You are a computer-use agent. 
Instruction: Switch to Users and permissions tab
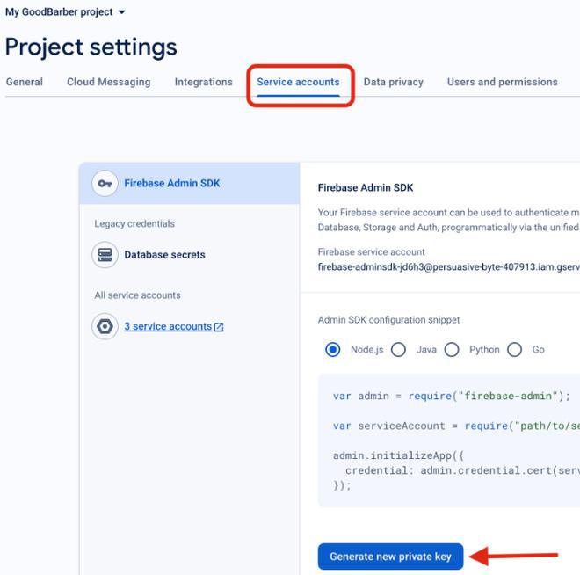pos(502,82)
